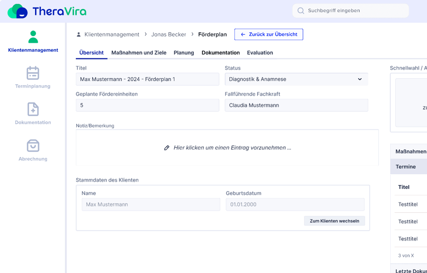Open the Jonas Becker breadcrumb link
This screenshot has height=273, width=427.
point(169,34)
